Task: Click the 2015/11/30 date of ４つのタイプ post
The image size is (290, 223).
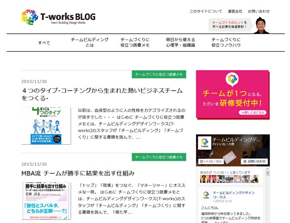Action: tap(34, 81)
